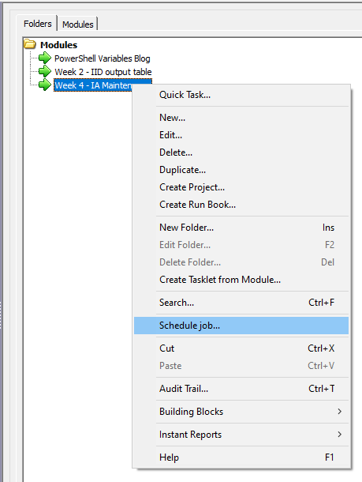Select Quick Task... menu entry
The image size is (362, 482).
[241, 95]
